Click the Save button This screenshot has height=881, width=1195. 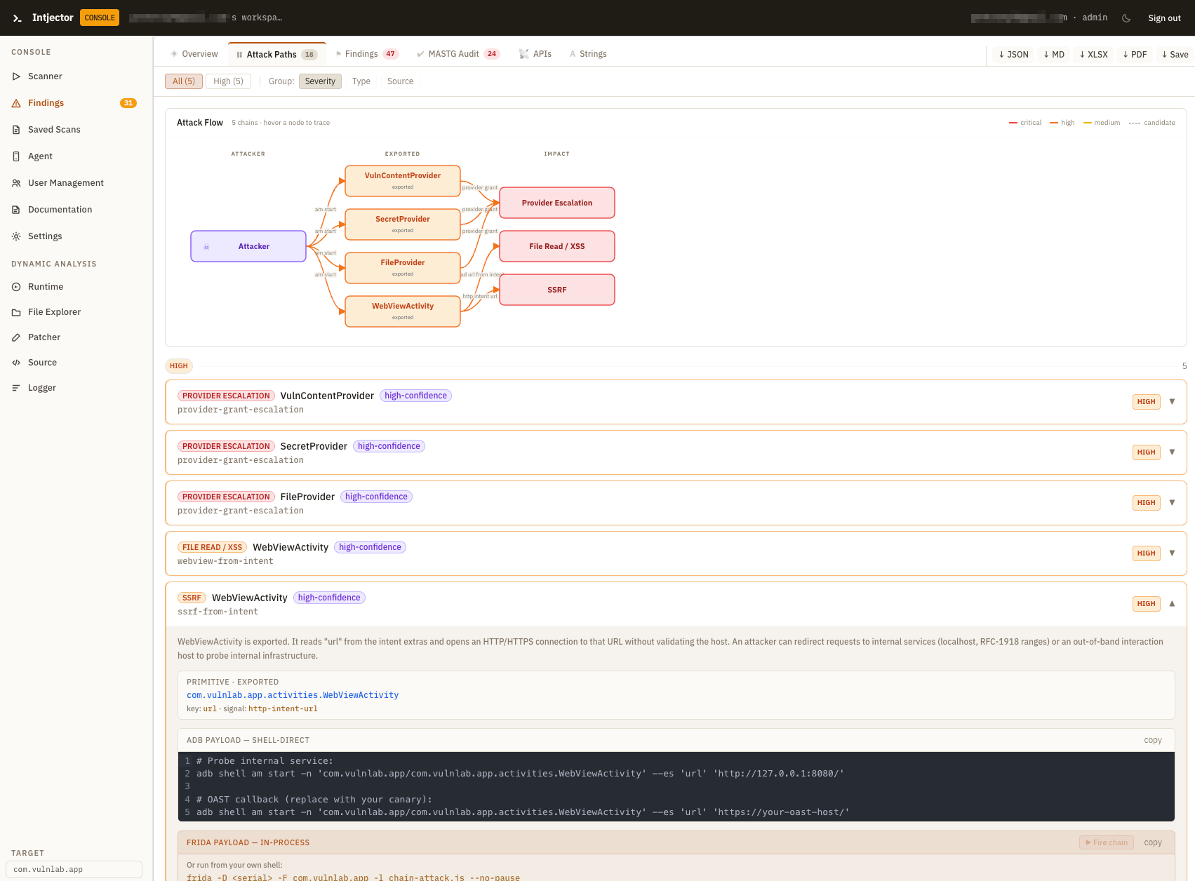point(1175,54)
